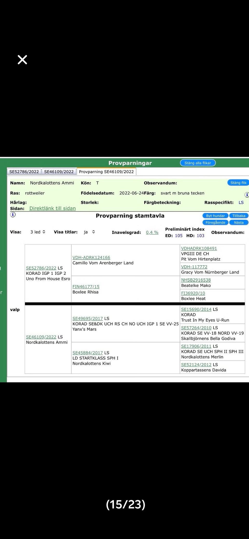
Task: Click the LS Rasspecifikt link
Action: pos(241,202)
